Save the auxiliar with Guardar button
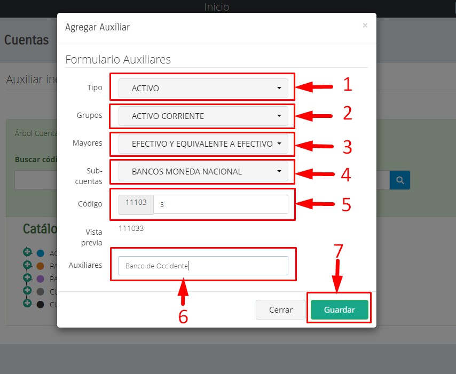The width and height of the screenshot is (456, 374). point(340,309)
